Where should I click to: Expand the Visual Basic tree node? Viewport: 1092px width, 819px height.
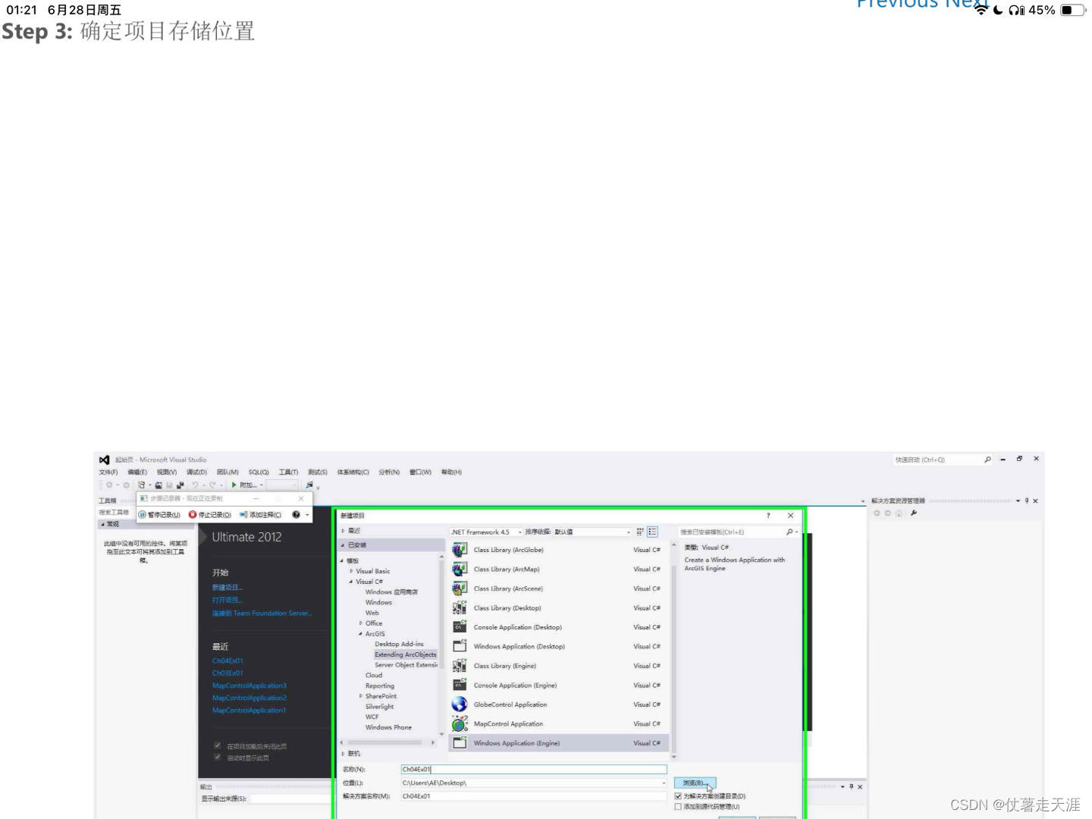[351, 571]
